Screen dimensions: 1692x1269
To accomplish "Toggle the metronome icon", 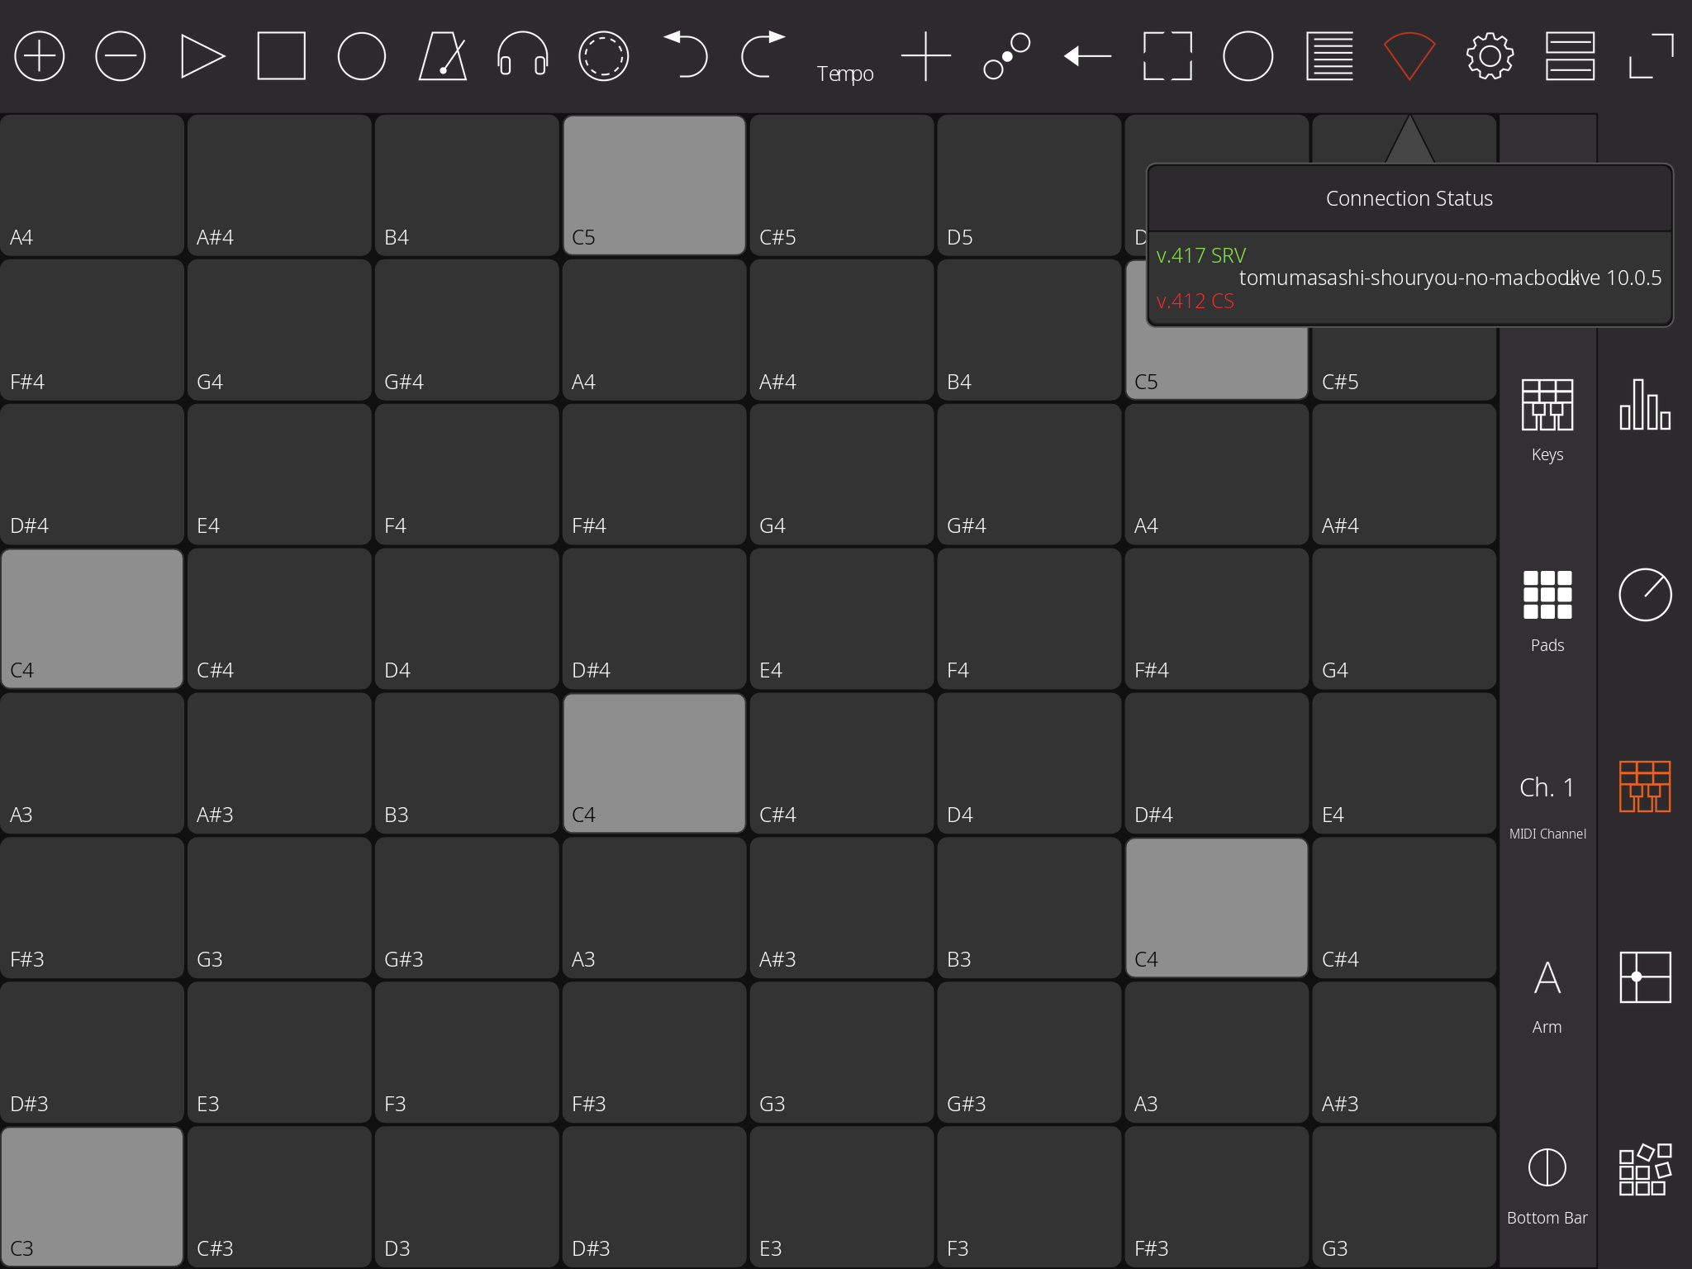I will pos(443,56).
